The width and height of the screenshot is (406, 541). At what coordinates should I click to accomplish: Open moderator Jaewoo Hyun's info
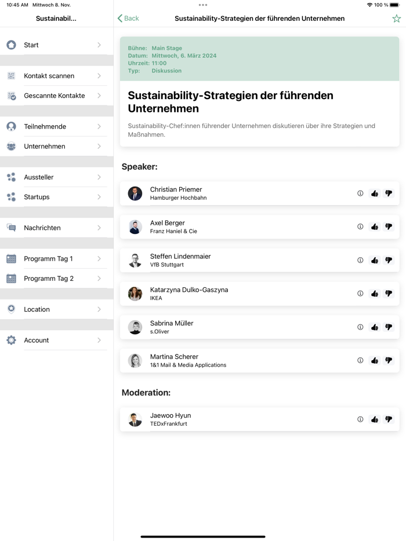point(360,419)
